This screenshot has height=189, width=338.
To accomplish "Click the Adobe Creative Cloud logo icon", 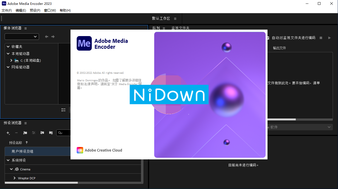I will click(x=80, y=150).
